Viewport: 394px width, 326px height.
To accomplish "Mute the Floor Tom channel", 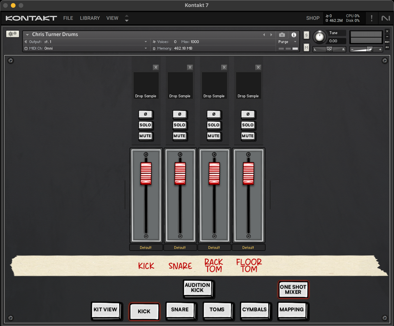I will coord(248,136).
